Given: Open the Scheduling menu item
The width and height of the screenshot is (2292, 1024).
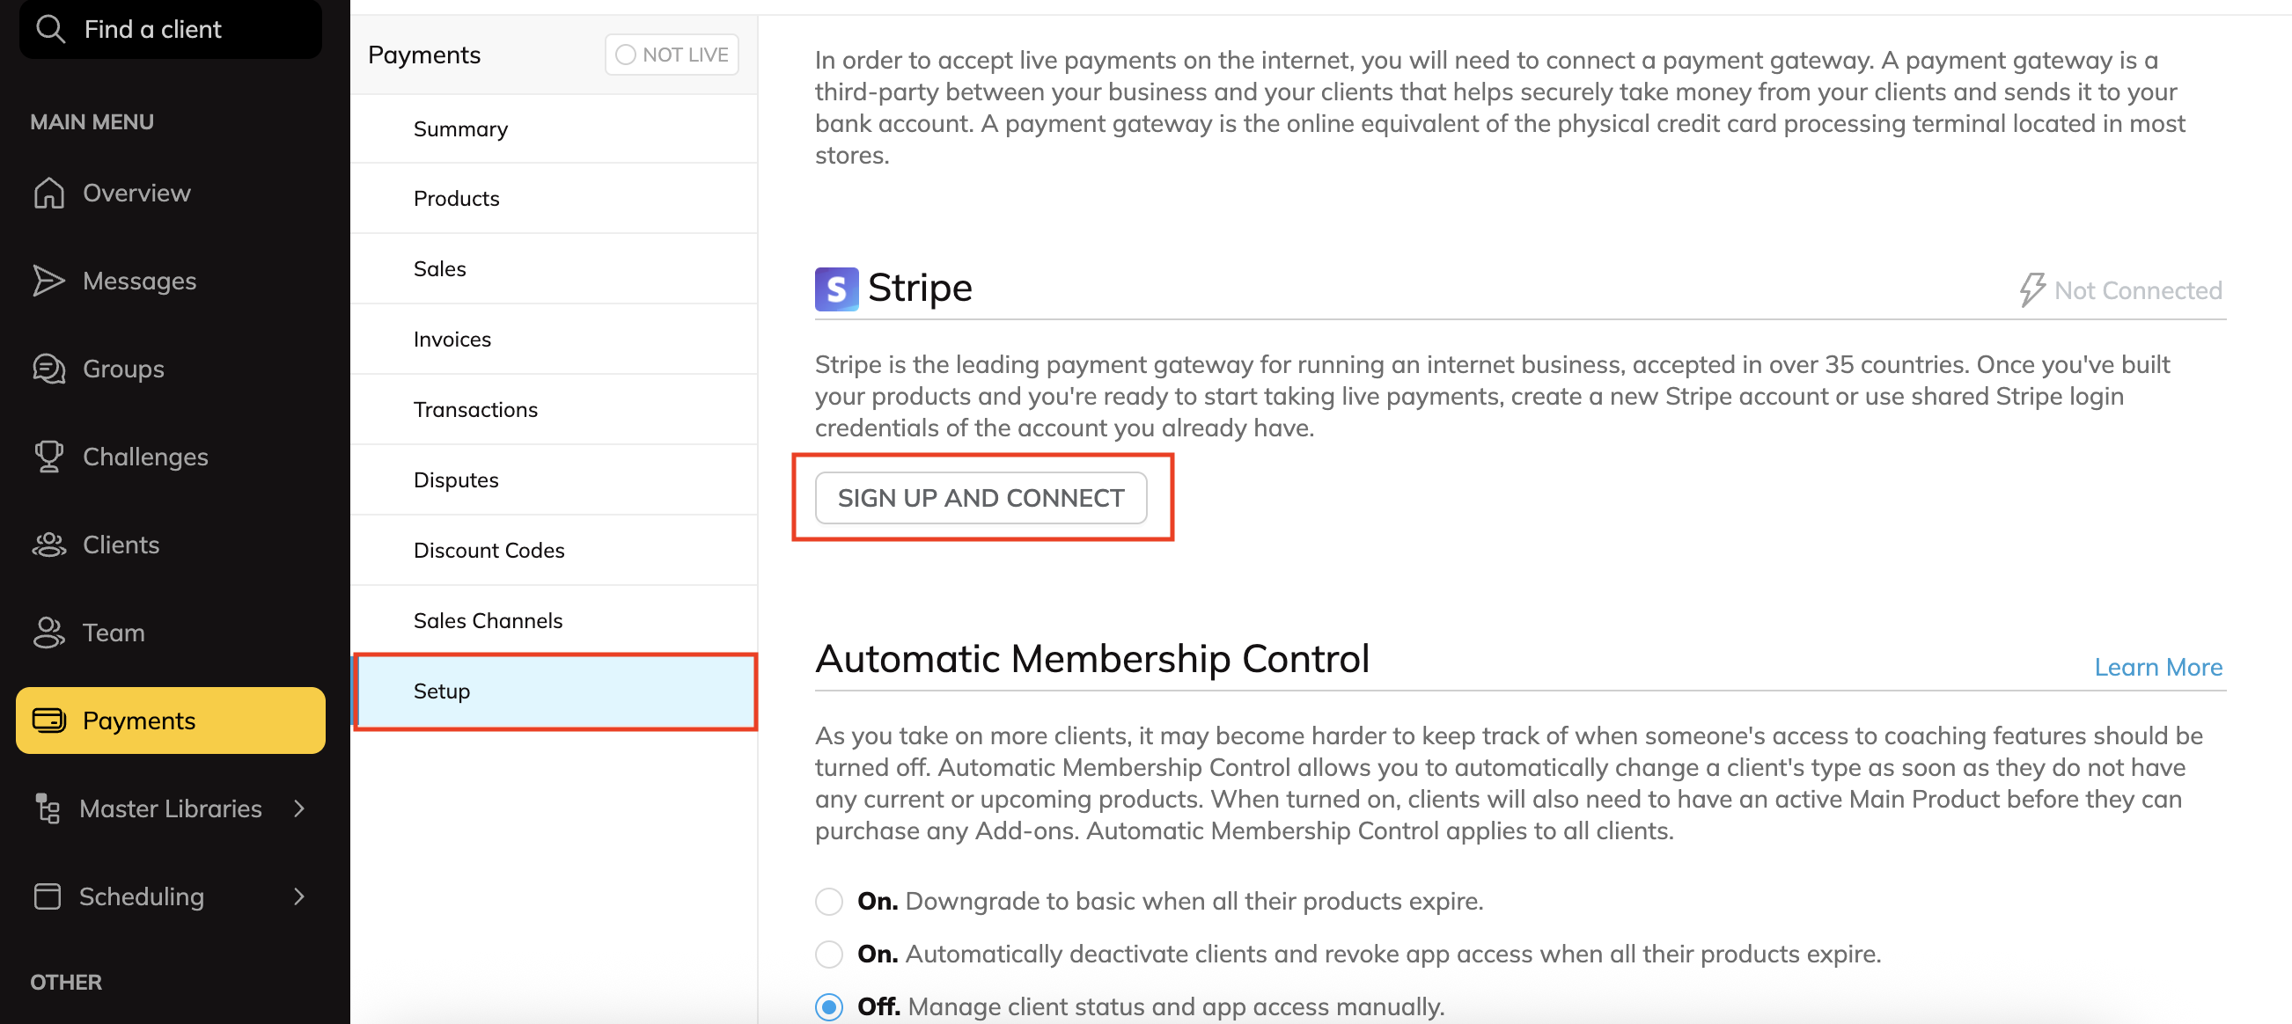Looking at the screenshot, I should (x=142, y=896).
